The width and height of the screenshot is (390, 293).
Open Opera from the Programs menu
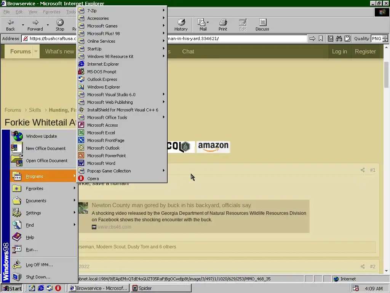tap(122, 179)
